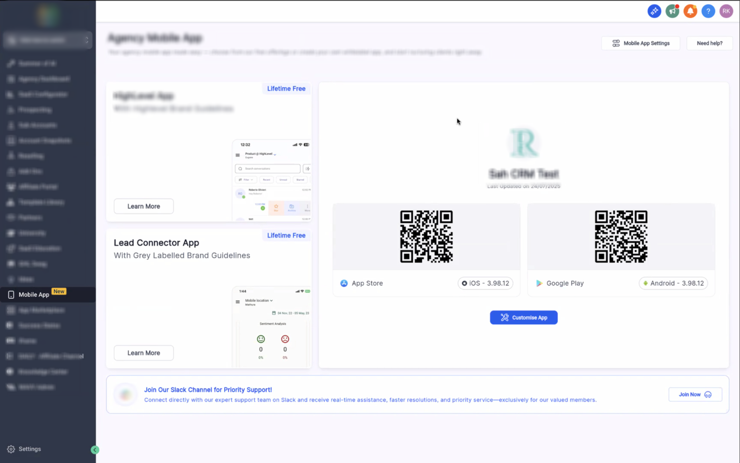Image resolution: width=740 pixels, height=463 pixels.
Task: Click the Google Play icon
Action: click(x=539, y=283)
